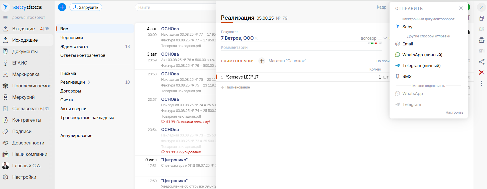Add item with plus next to Наименования
Screen dimensions: 487x189
click(262, 61)
